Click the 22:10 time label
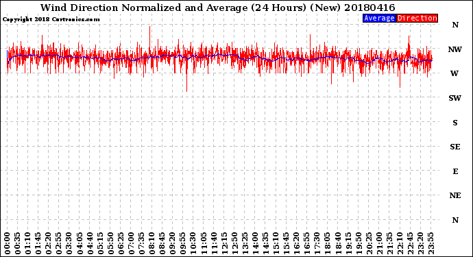This screenshot has height=257, width=473. (400, 243)
